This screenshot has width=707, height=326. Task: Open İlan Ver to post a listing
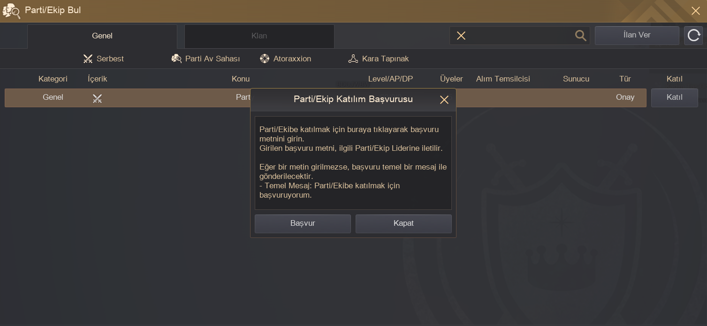tap(637, 35)
